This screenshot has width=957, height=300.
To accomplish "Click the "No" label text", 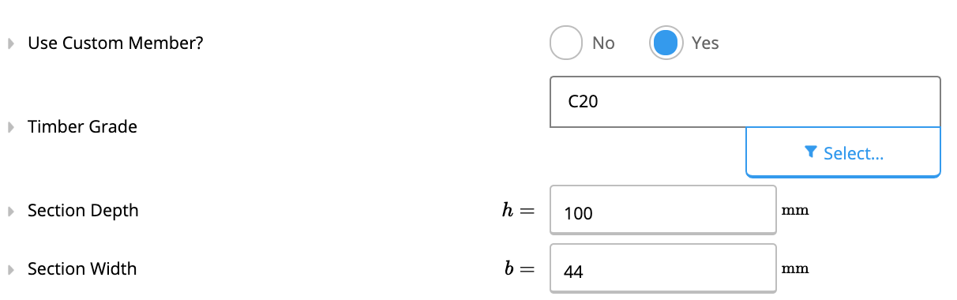I will click(x=603, y=43).
